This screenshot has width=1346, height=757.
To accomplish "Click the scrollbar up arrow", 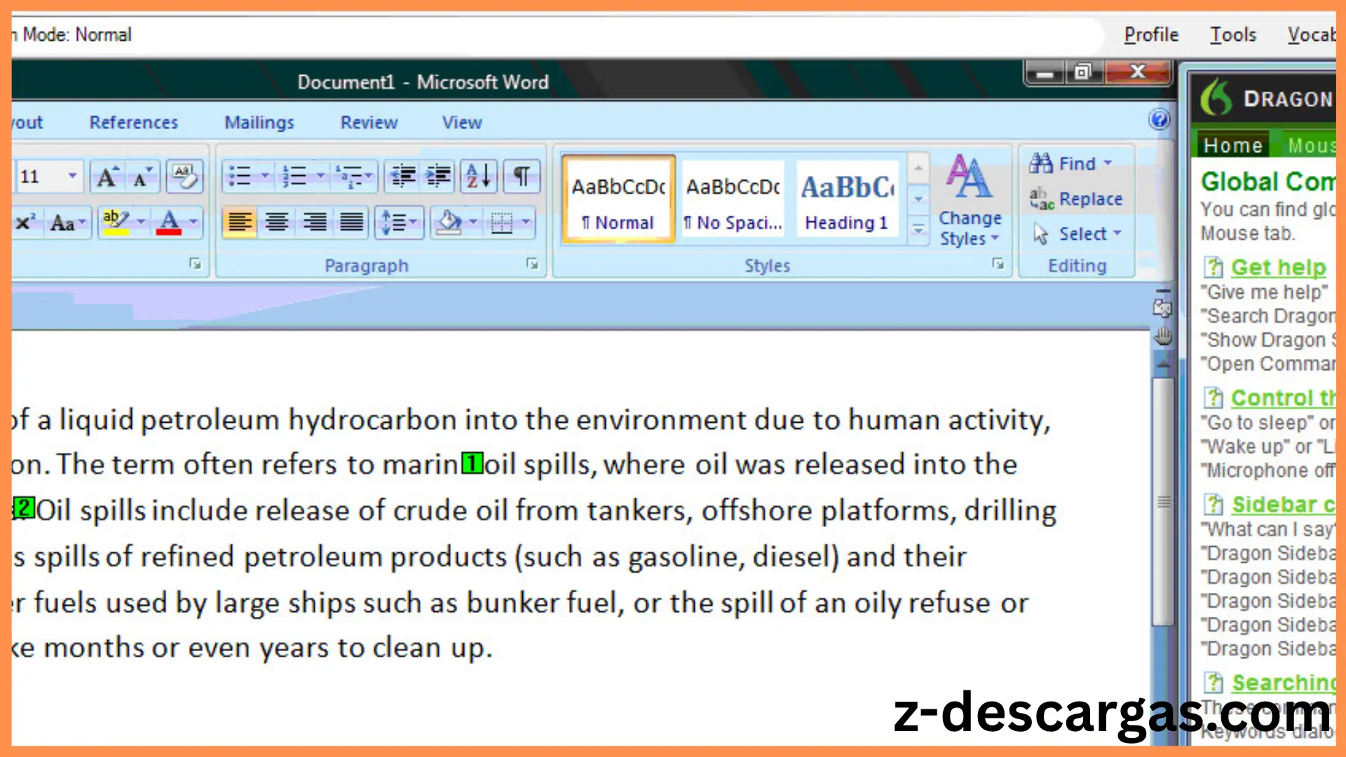I will pyautogui.click(x=1163, y=363).
